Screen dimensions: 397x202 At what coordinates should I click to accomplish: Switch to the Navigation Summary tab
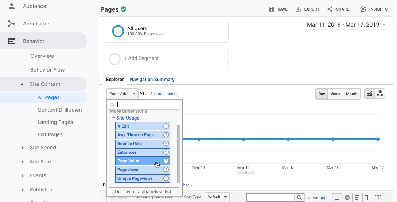click(x=152, y=79)
